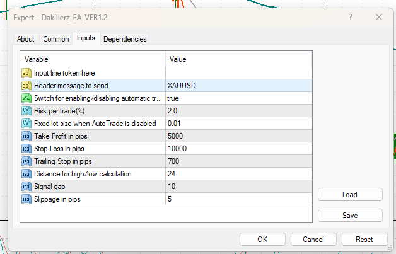Select the 700 Trailing Stop value
This screenshot has width=396, height=254.
point(238,161)
